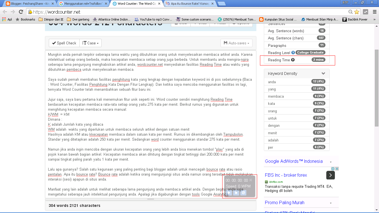Screen dimensions: 379x213
Task: Click the Reading Level help question mark
Action: tap(293, 52)
